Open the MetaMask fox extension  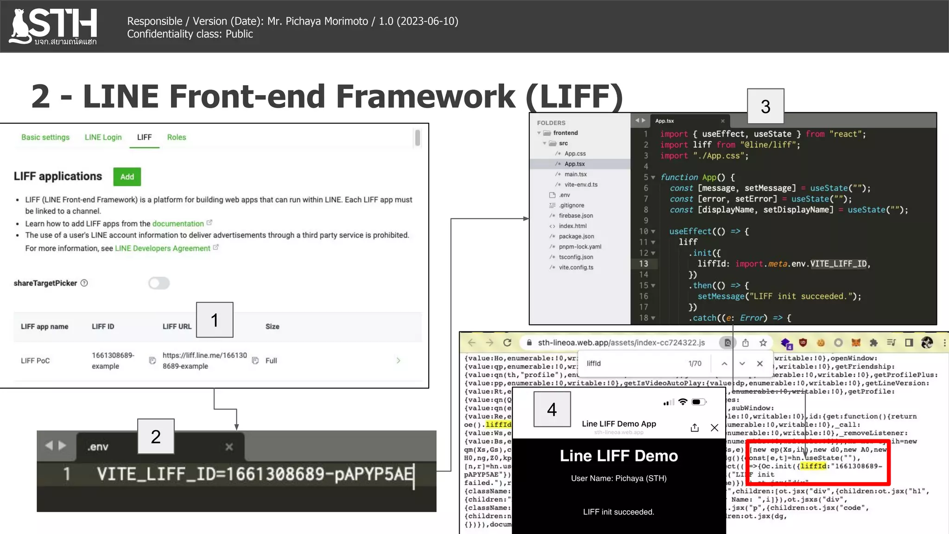click(x=856, y=343)
